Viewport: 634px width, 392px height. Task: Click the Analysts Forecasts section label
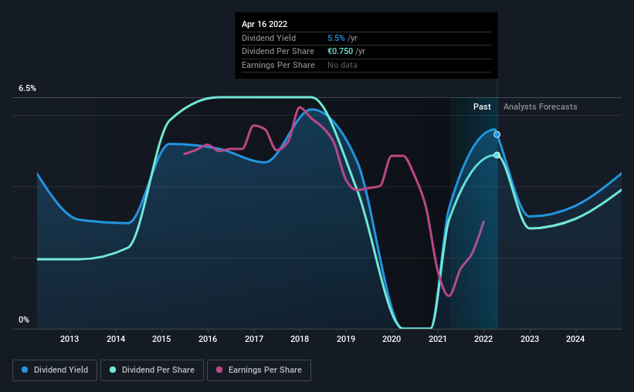click(541, 106)
